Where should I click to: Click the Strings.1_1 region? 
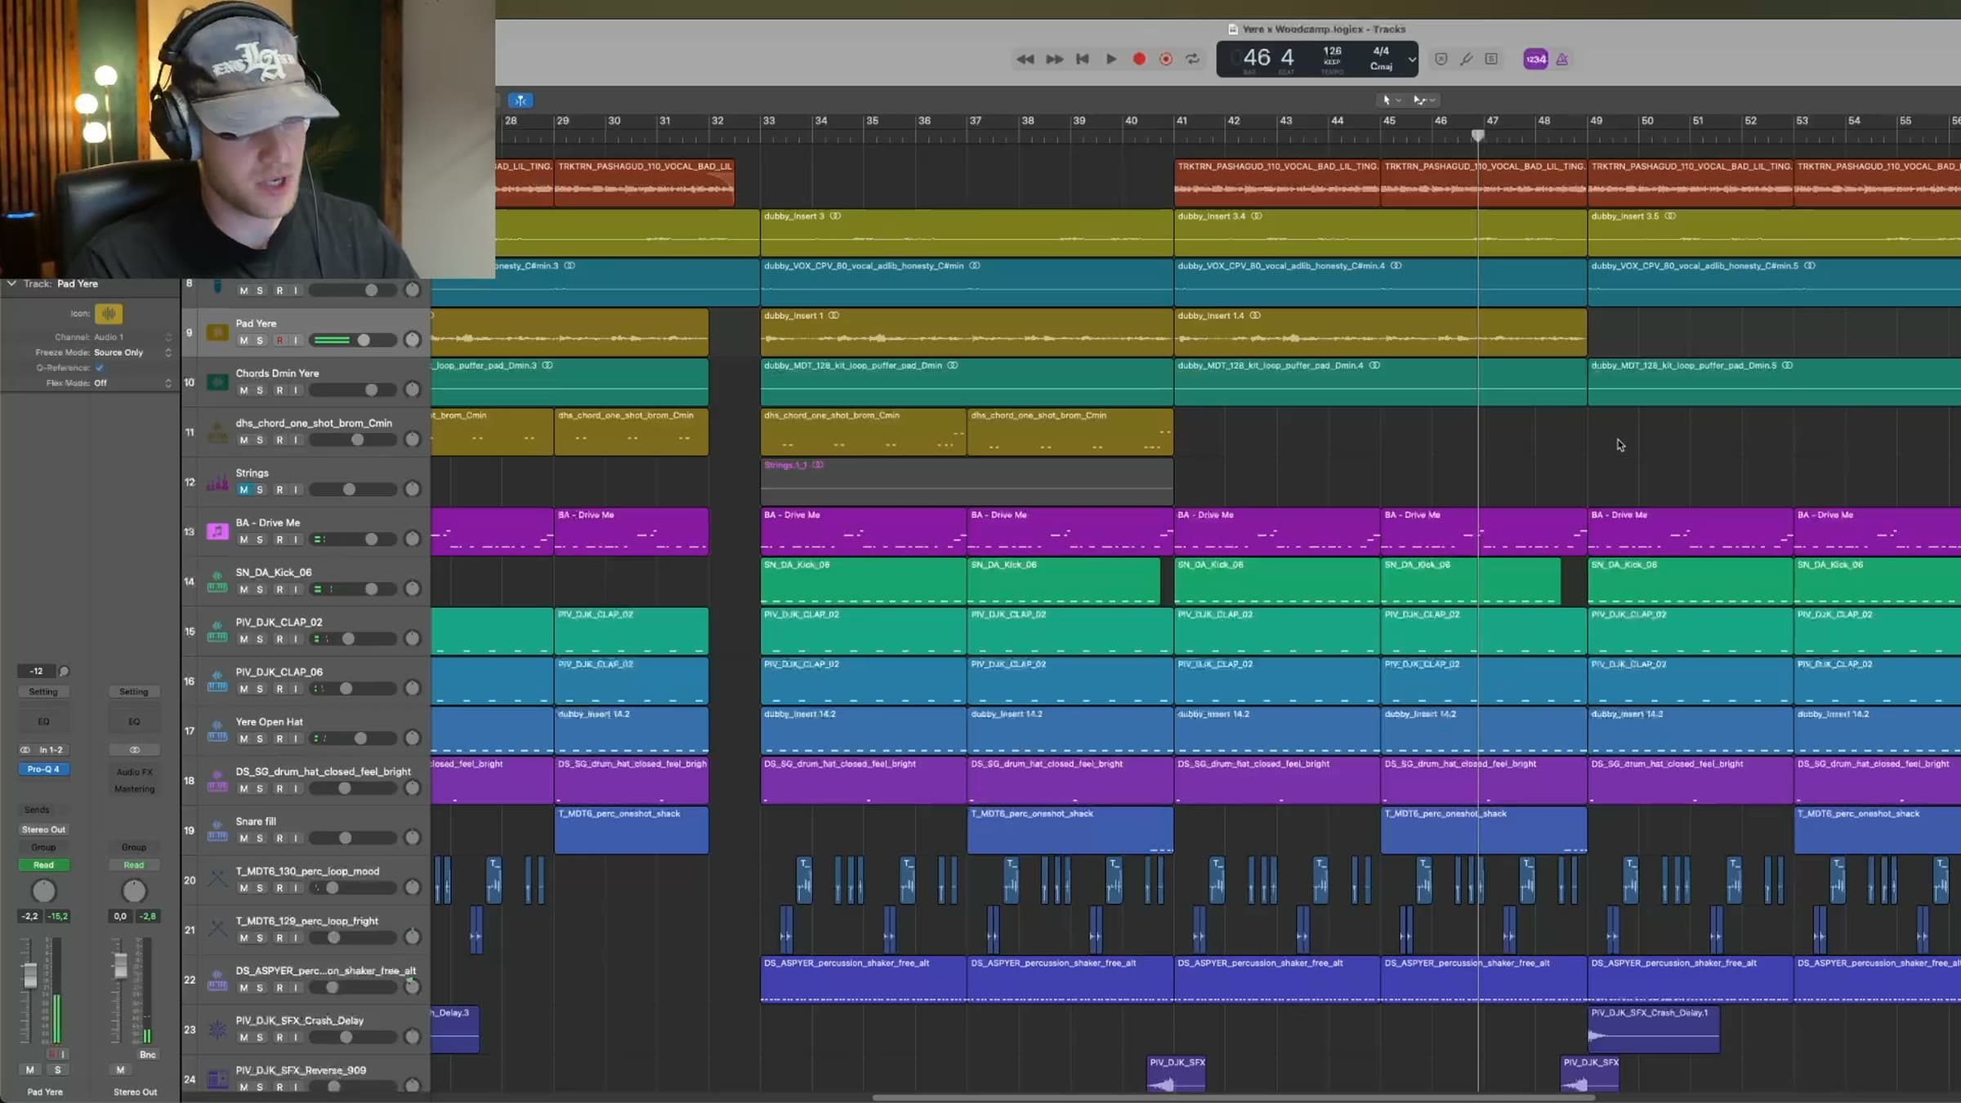point(967,482)
